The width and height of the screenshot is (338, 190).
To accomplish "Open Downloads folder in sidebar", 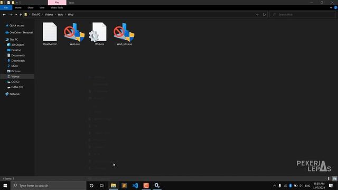I will (18, 61).
